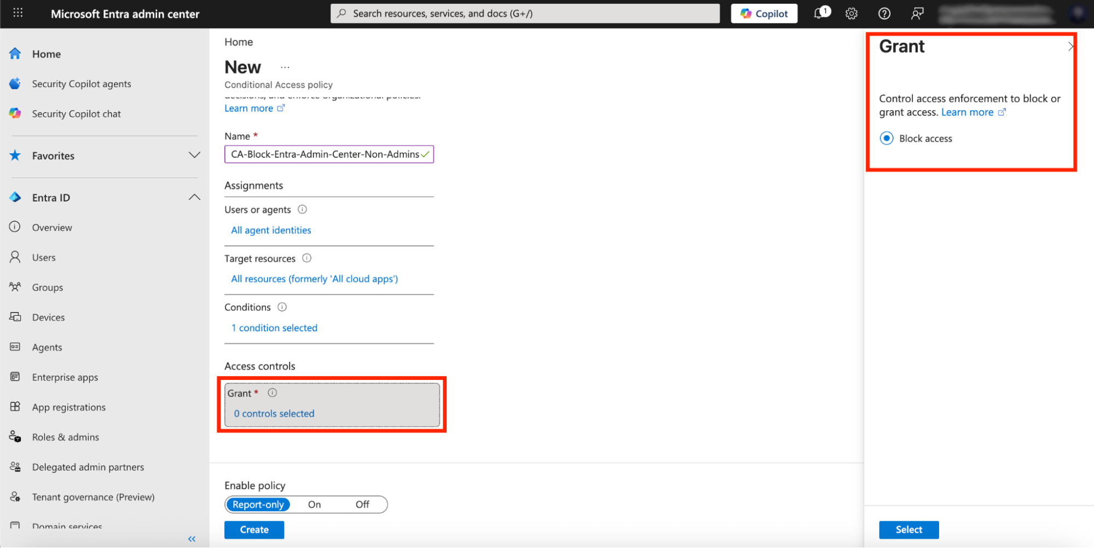The image size is (1094, 548).
Task: Open Devices icon in sidebar
Action: 15,317
